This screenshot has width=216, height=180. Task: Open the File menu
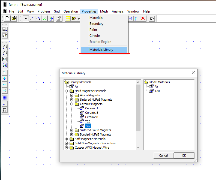pyautogui.click(x=11, y=11)
